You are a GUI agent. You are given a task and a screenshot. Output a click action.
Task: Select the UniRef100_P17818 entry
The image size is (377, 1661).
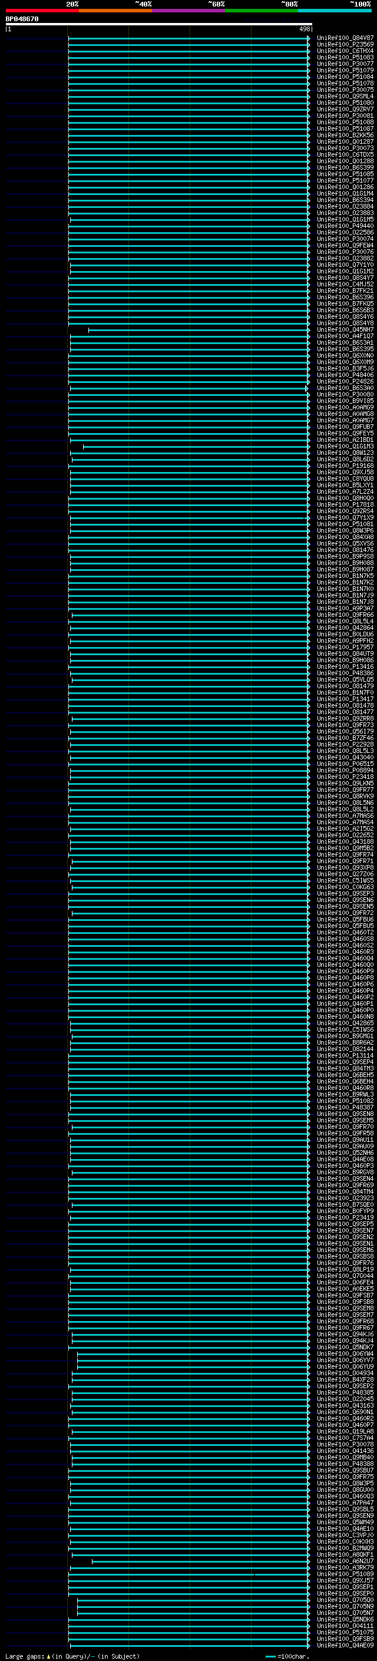click(345, 504)
